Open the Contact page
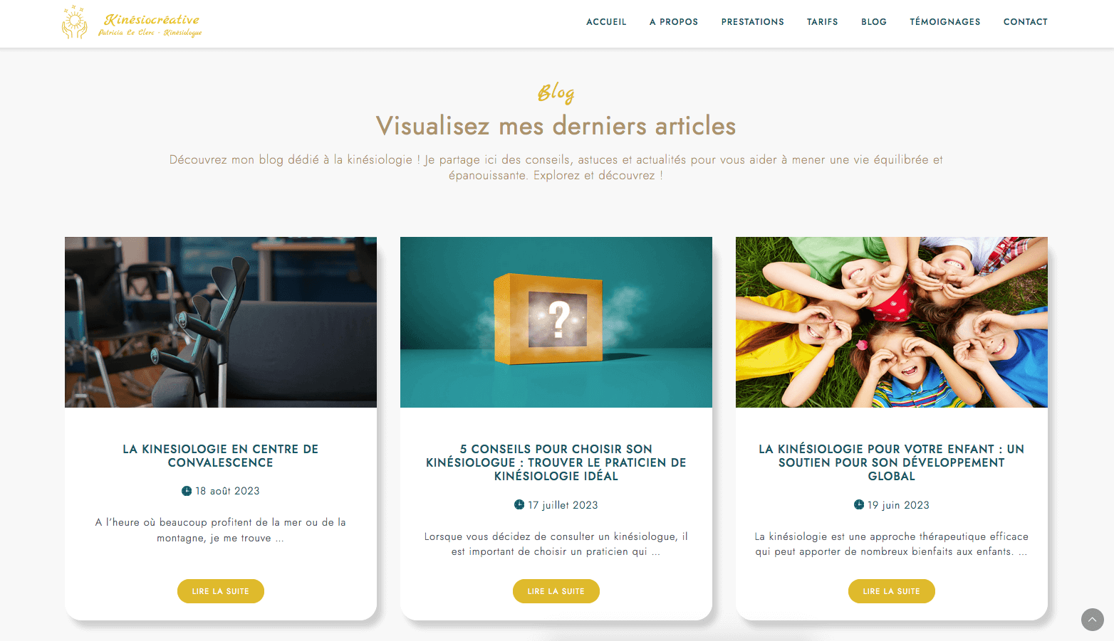 [1025, 22]
